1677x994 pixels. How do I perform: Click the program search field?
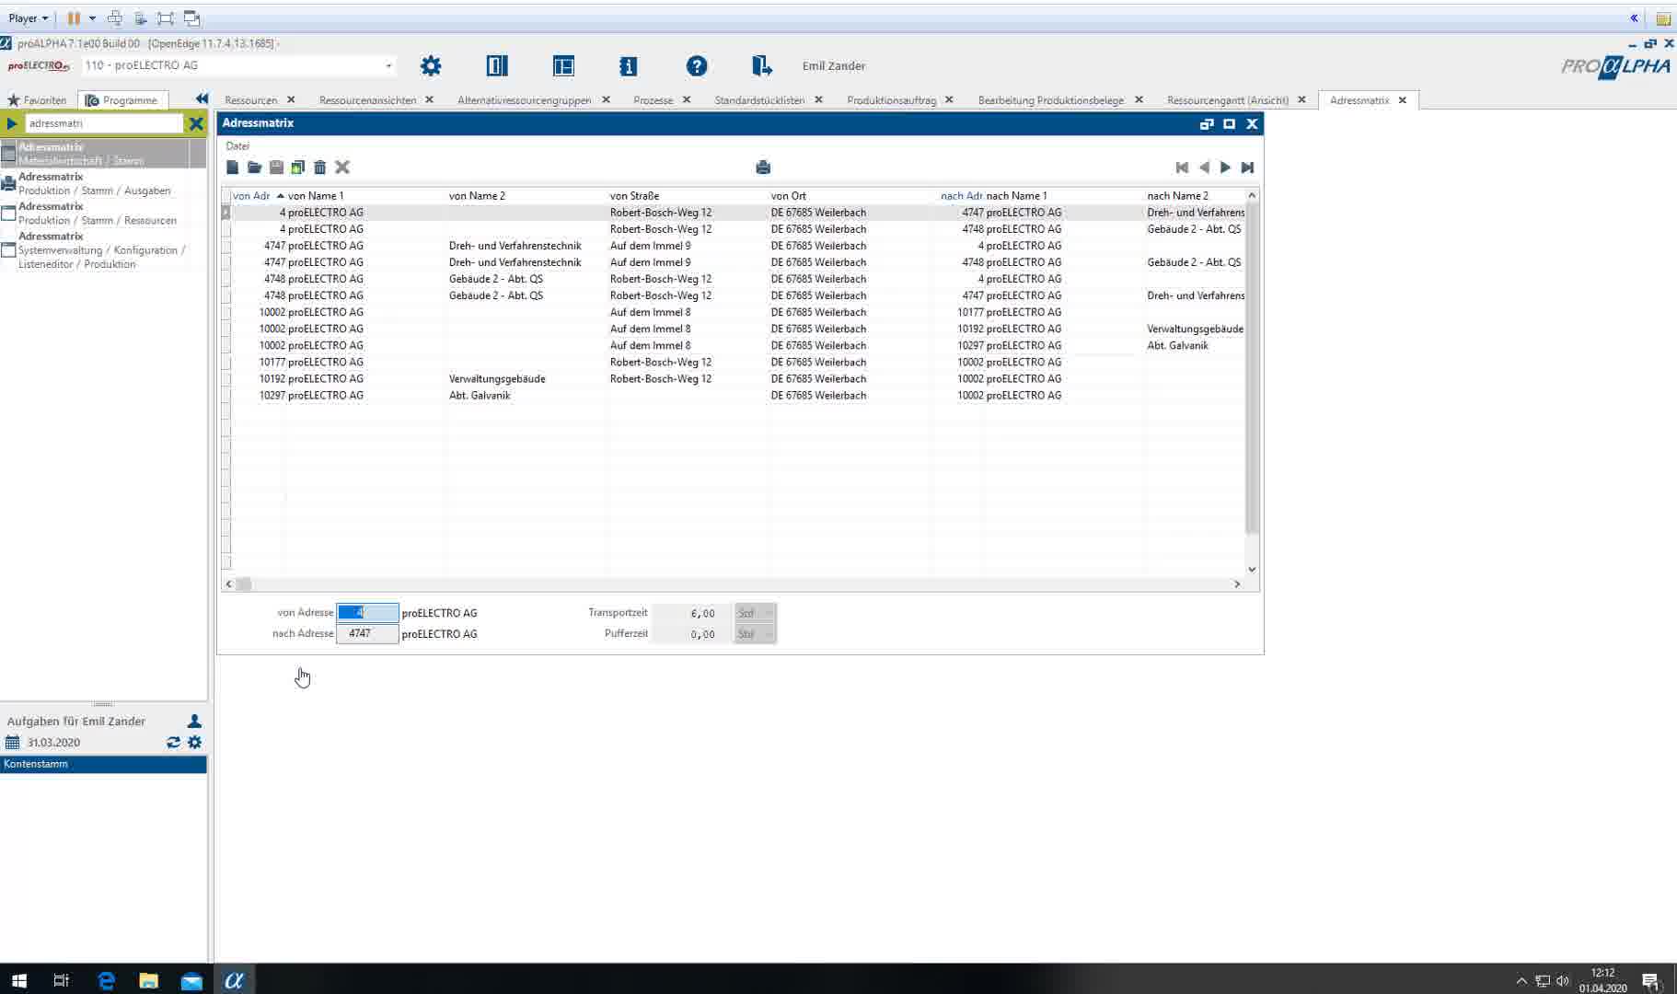pyautogui.click(x=104, y=123)
